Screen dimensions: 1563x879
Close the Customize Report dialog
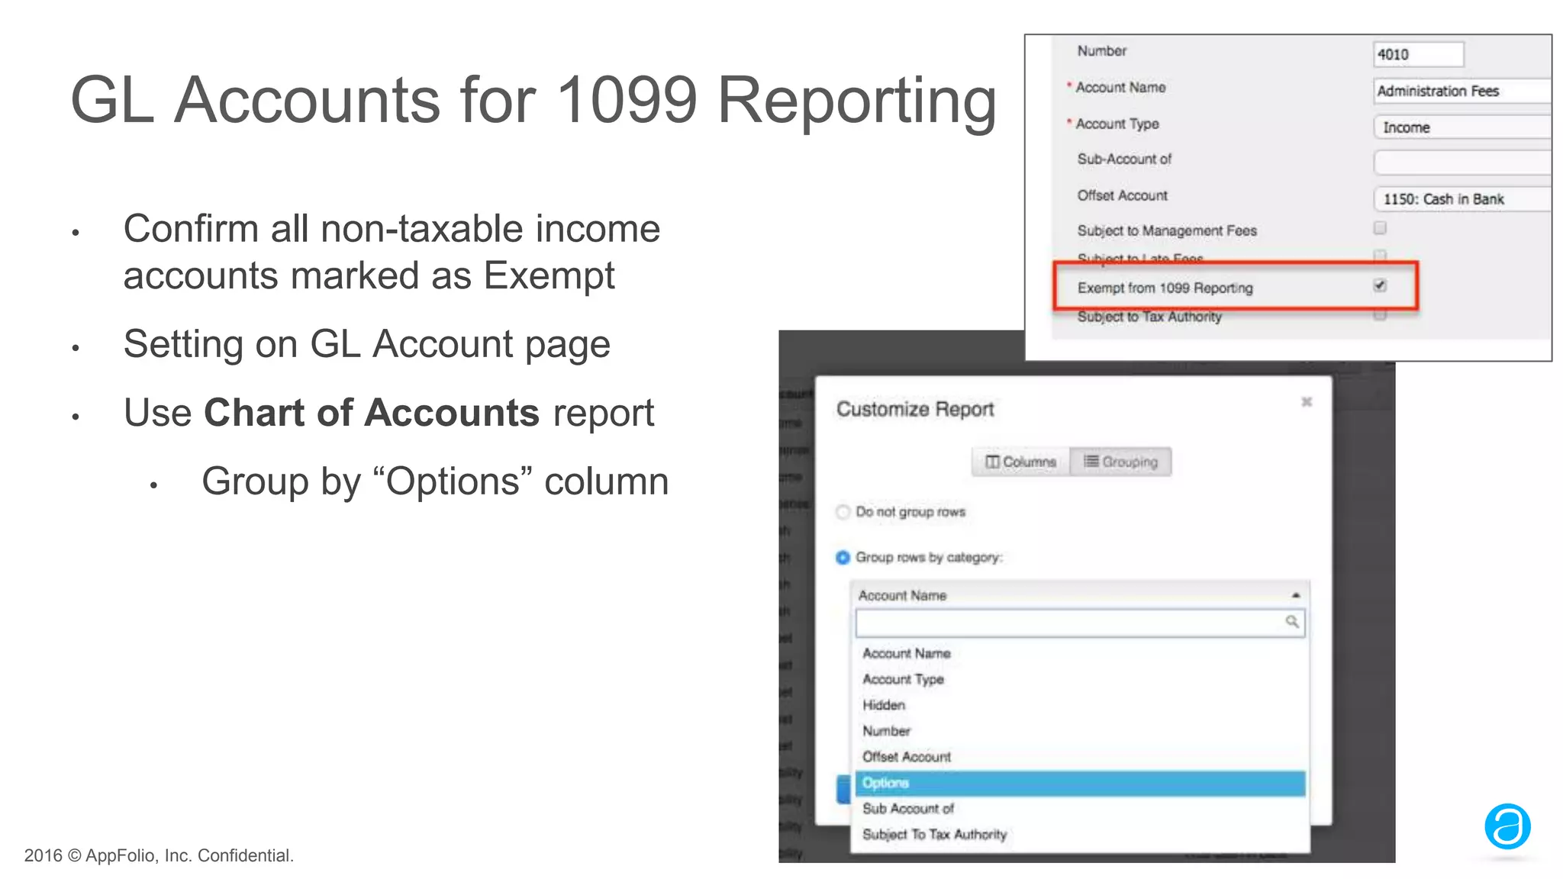coord(1306,401)
